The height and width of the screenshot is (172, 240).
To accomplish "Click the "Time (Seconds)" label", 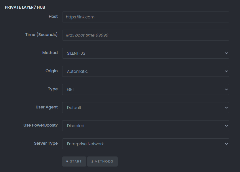I will 41,35.
